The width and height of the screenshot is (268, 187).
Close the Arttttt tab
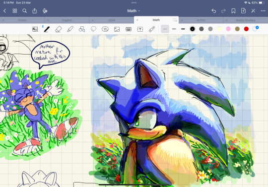[x=182, y=20]
